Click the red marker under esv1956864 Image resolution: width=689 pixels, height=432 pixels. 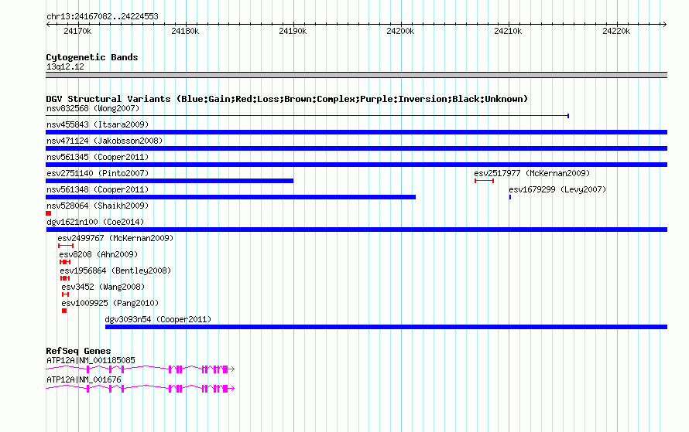pyautogui.click(x=65, y=278)
